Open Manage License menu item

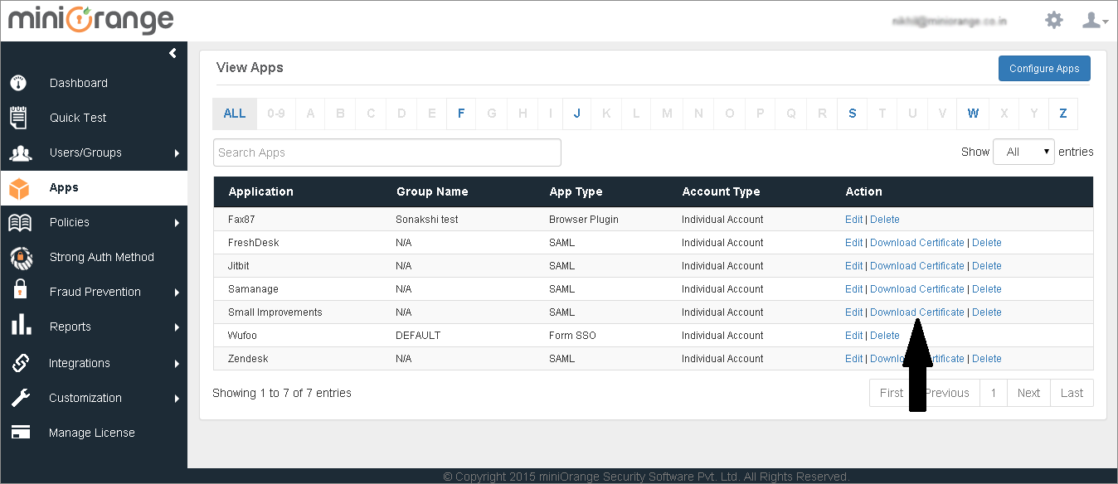(92, 433)
